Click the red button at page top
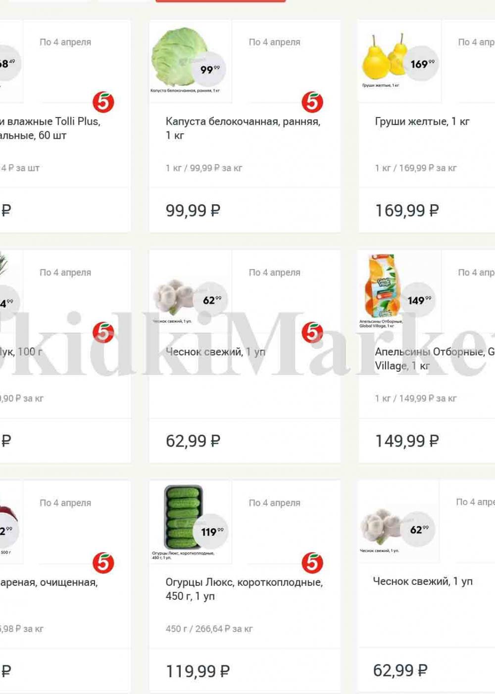The height and width of the screenshot is (694, 495). 221,1
